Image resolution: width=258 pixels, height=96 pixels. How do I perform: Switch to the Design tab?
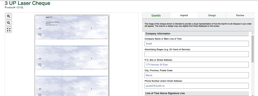tap(212, 15)
